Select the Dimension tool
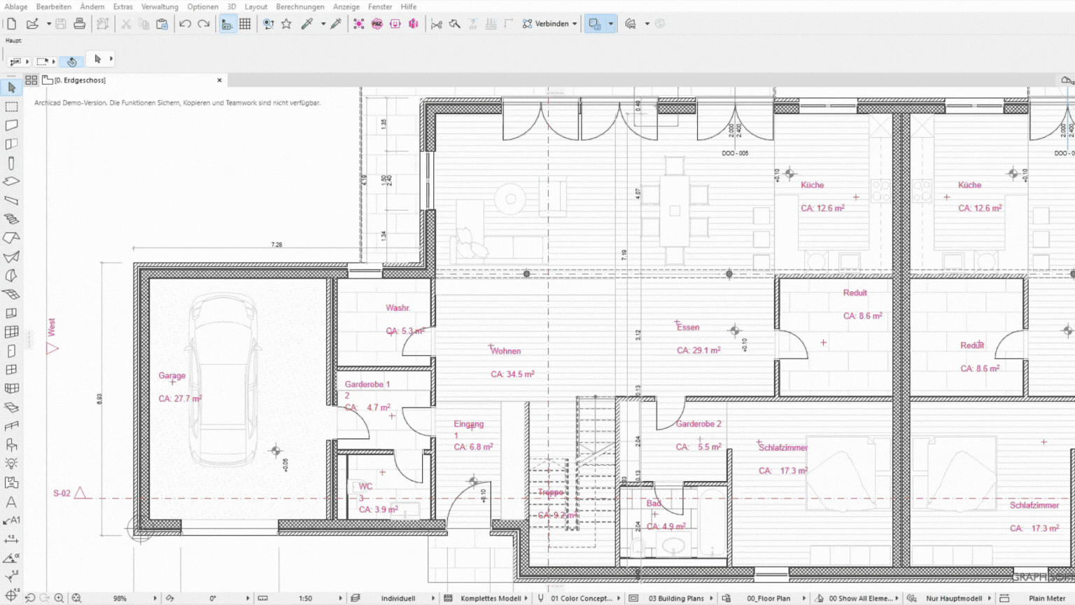The height and width of the screenshot is (605, 1075). [x=11, y=539]
